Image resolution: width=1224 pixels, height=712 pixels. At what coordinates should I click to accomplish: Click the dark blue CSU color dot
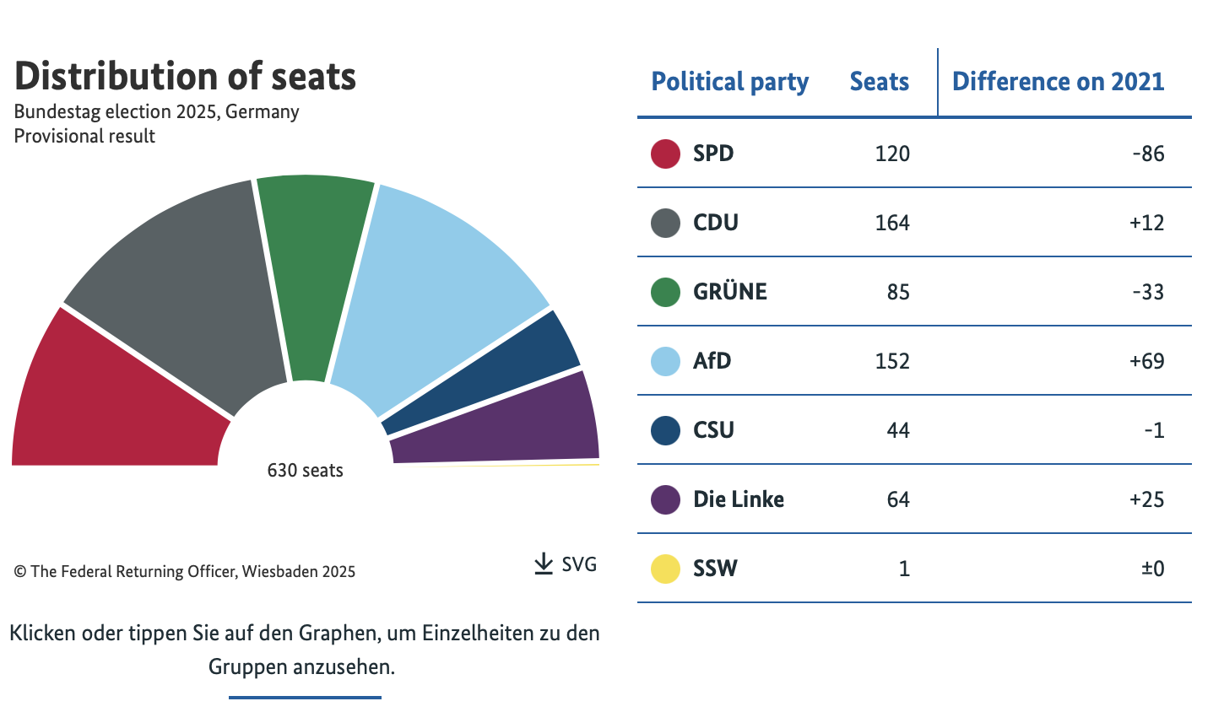click(665, 430)
